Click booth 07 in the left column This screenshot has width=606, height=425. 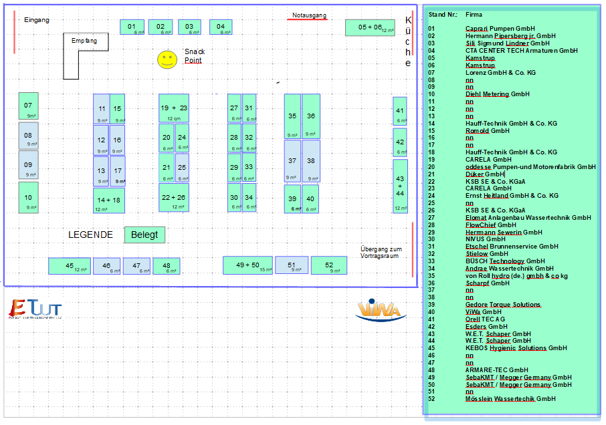[28, 106]
